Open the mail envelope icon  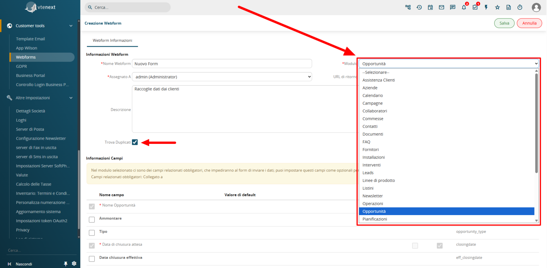click(442, 7)
